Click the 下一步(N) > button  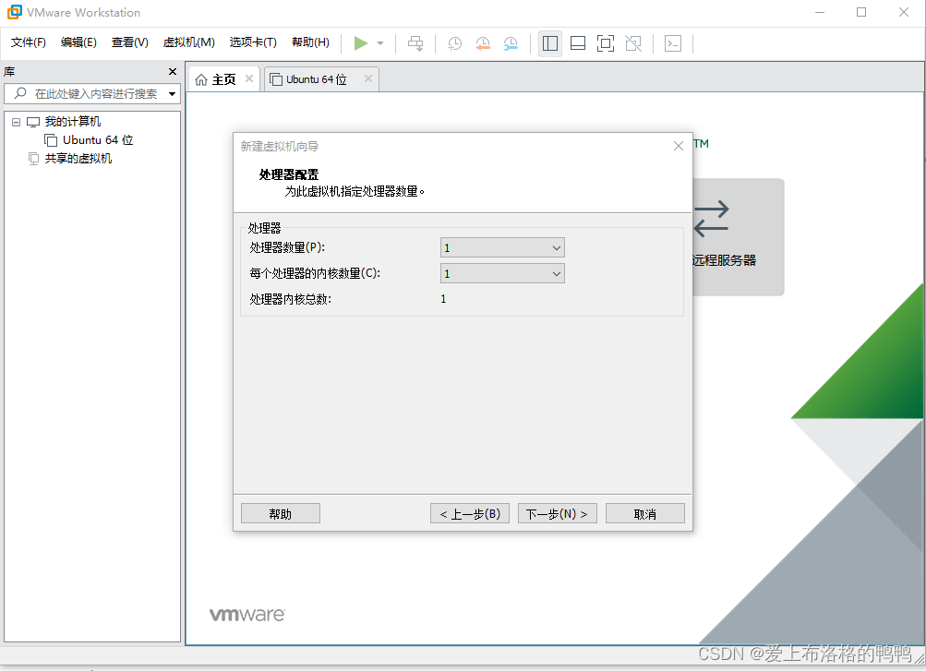point(557,513)
